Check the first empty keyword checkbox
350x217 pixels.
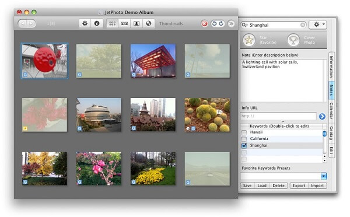click(x=244, y=152)
